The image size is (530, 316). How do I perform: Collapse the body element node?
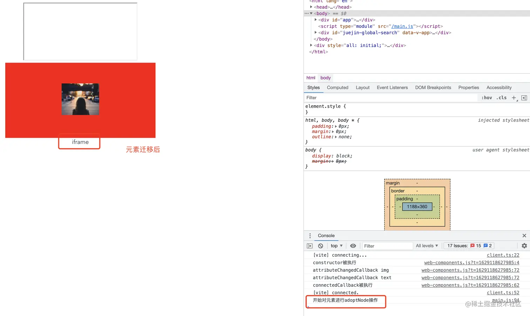(311, 13)
